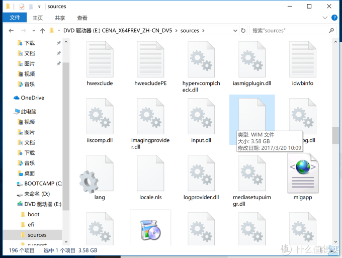
Task: Expand the ribbon with the chevron
Action: point(325,18)
